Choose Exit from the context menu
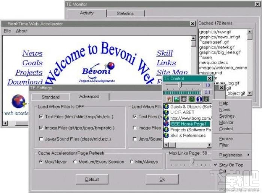Screen dimensions: 262x193 pyautogui.click(x=223, y=171)
